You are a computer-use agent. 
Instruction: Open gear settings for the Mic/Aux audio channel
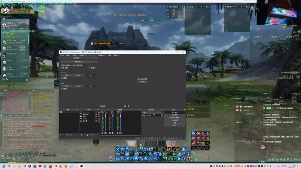(x=102, y=133)
